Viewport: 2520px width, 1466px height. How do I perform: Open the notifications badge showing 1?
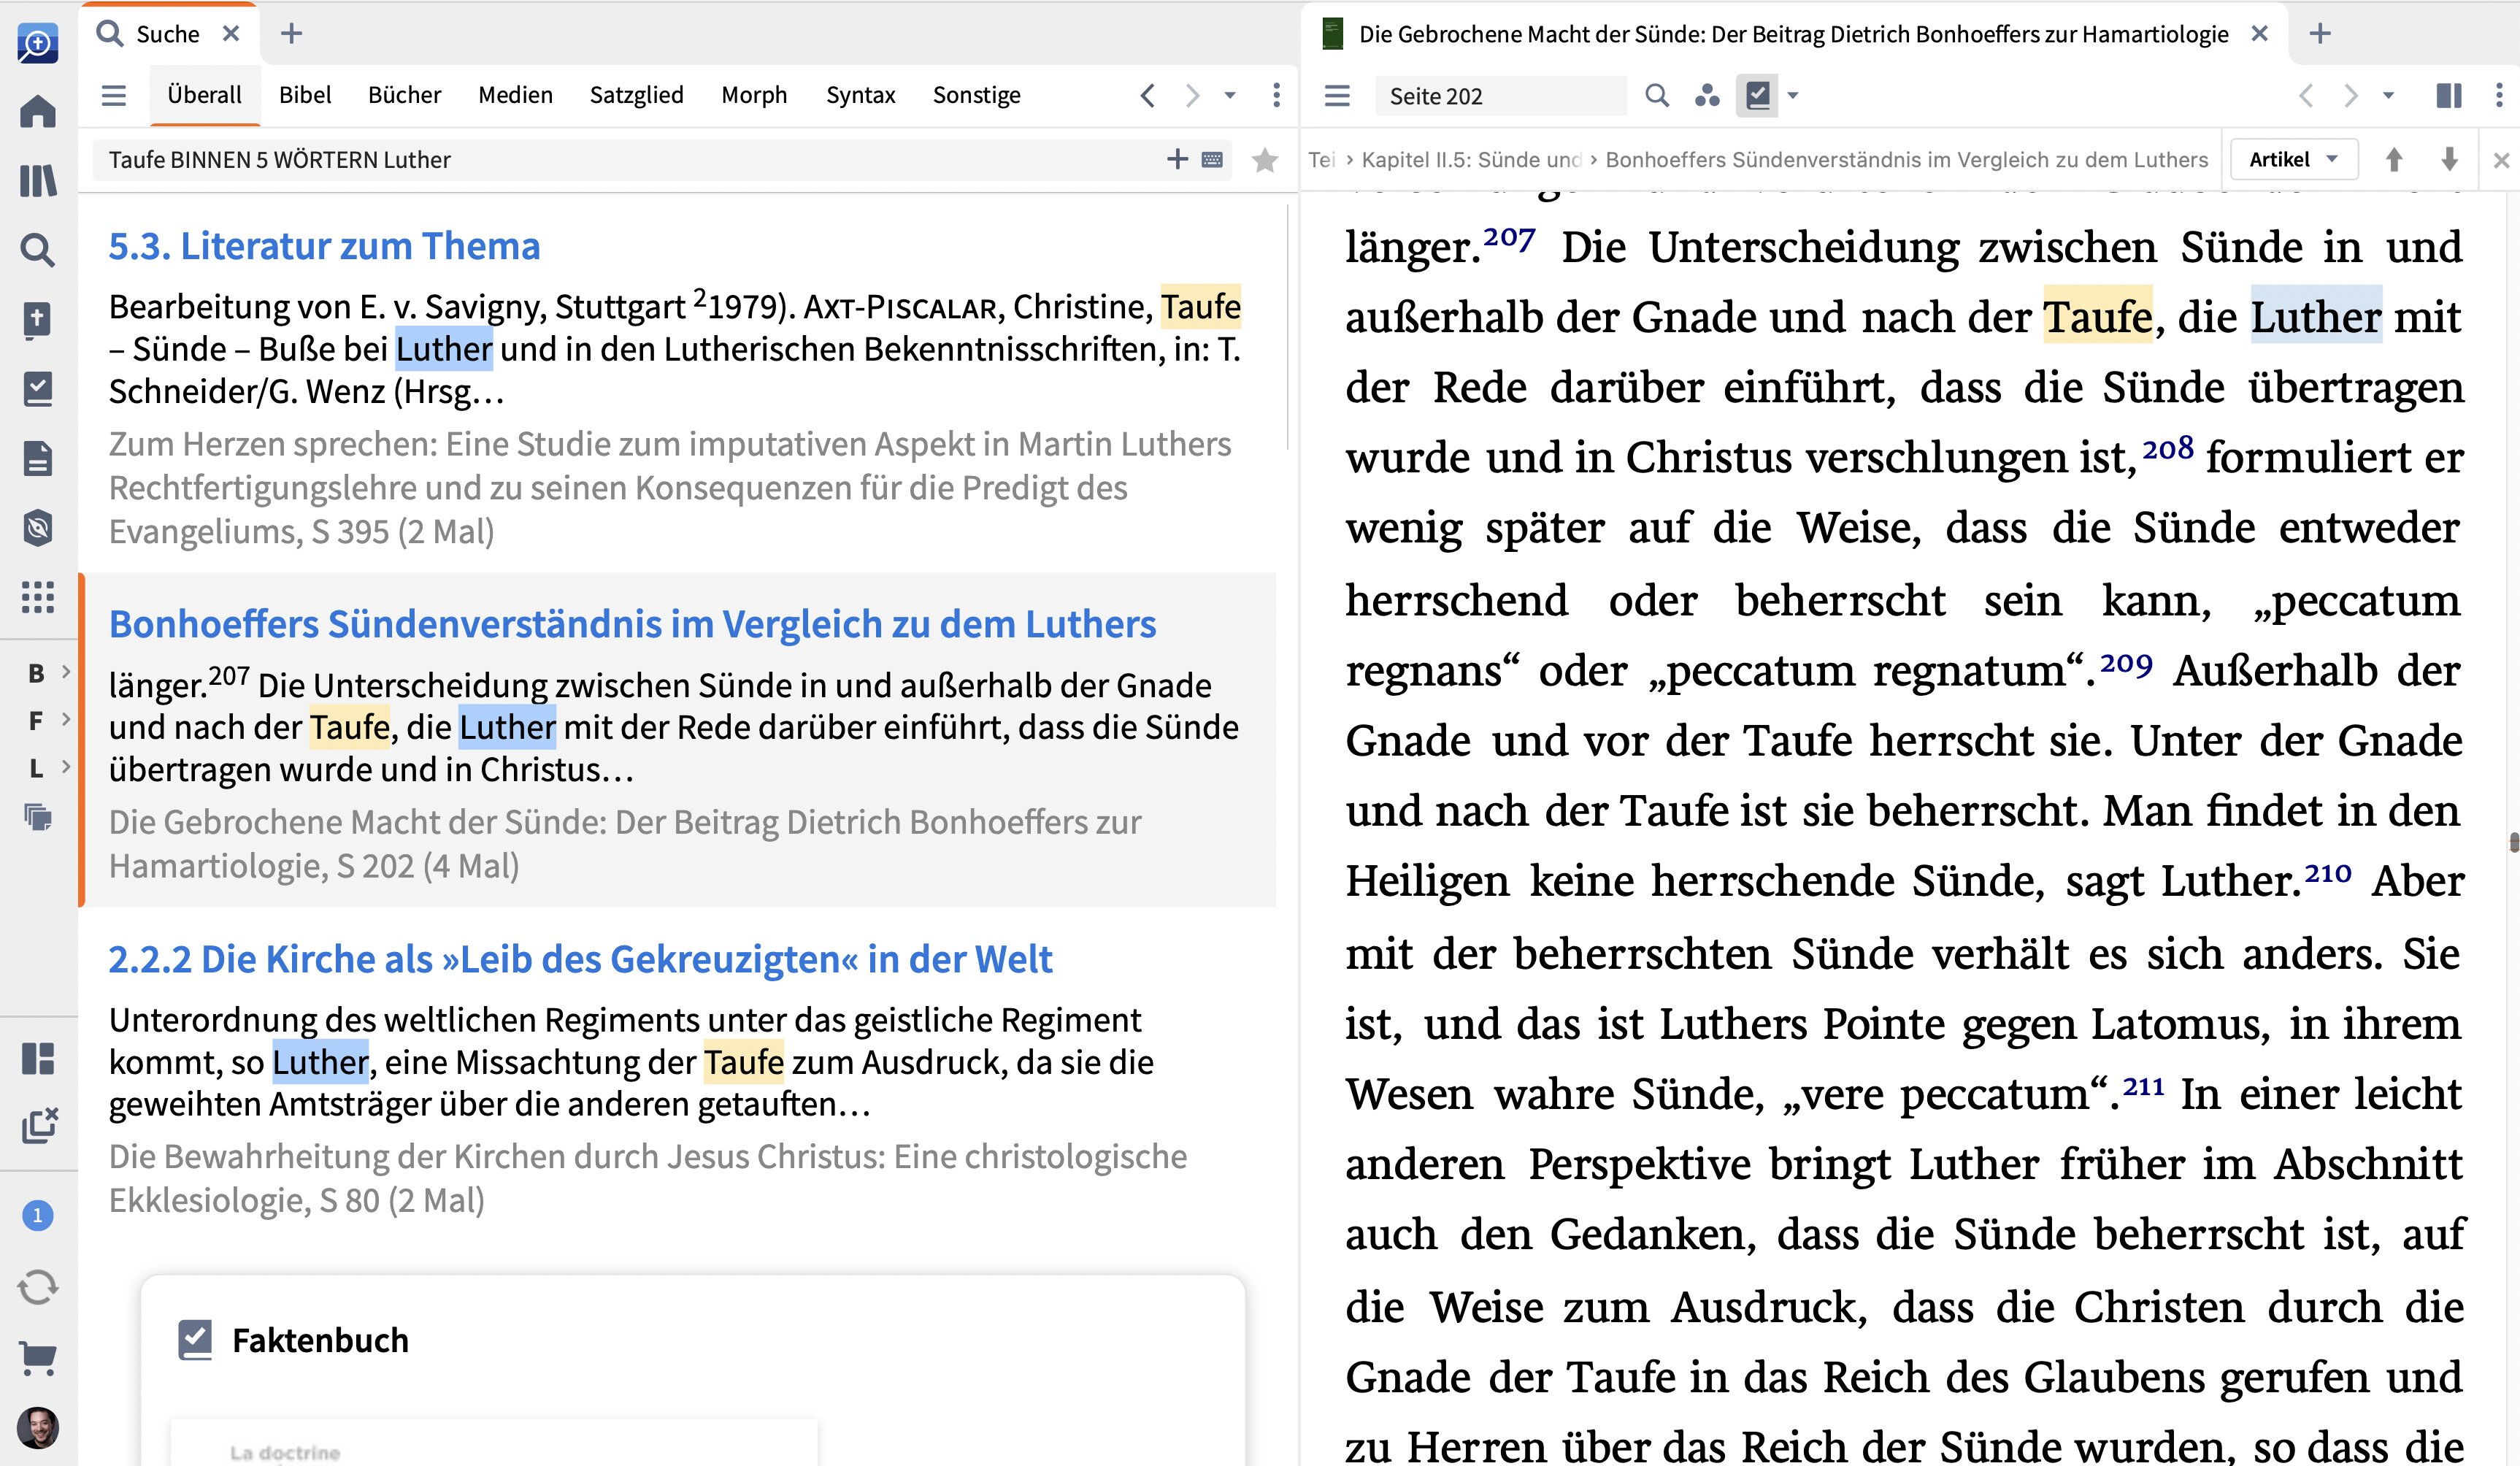tap(38, 1215)
